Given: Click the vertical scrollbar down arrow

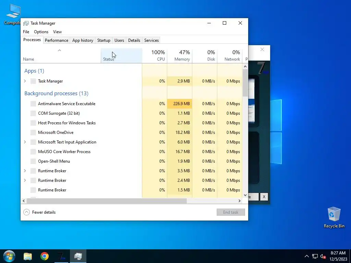Looking at the screenshot, I should [x=245, y=195].
